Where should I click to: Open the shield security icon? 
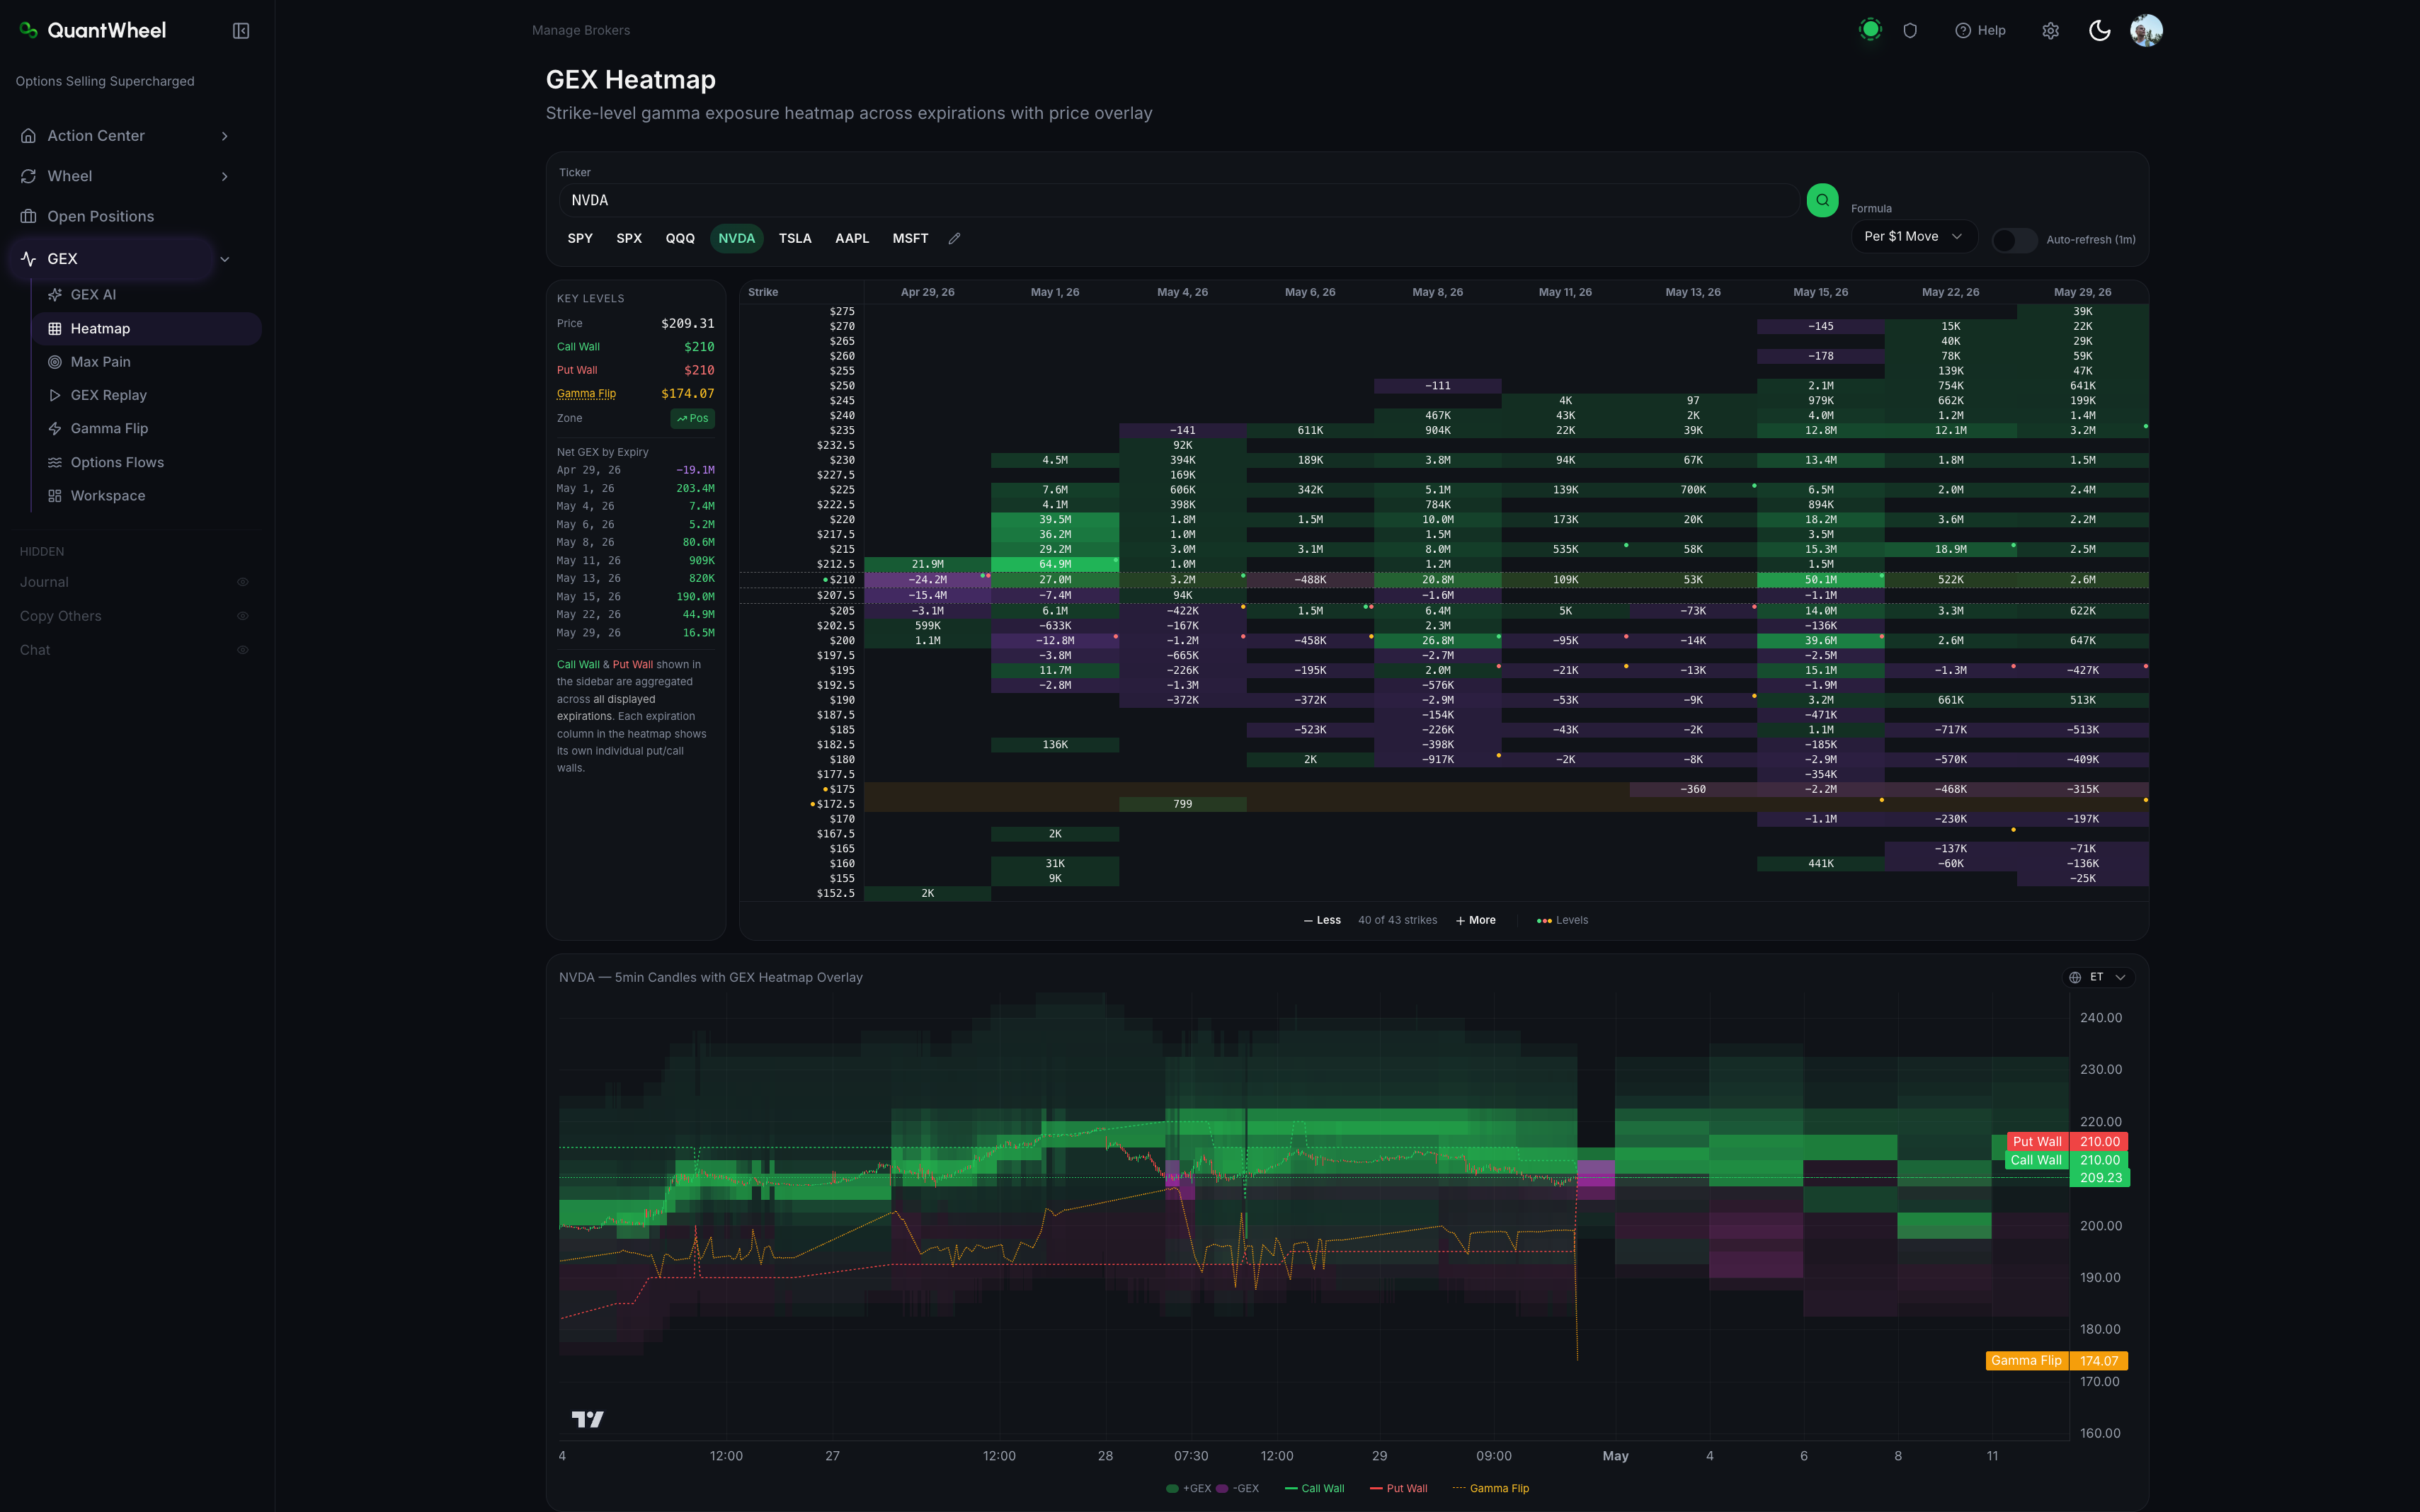click(1910, 30)
